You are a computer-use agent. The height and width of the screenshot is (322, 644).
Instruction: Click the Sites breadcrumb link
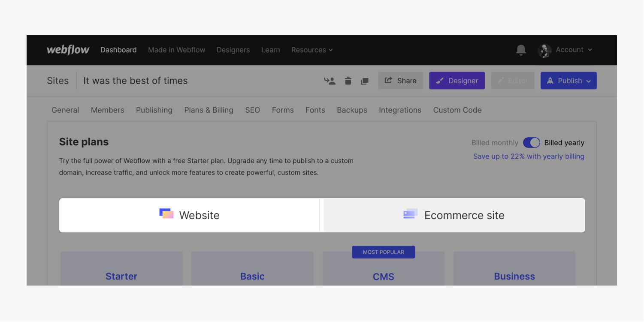tap(58, 81)
